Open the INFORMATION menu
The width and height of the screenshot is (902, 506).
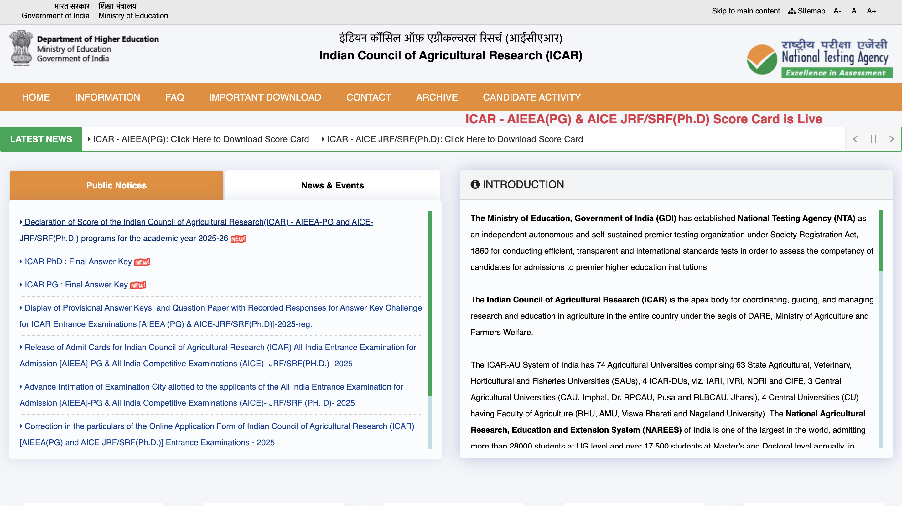coord(107,97)
